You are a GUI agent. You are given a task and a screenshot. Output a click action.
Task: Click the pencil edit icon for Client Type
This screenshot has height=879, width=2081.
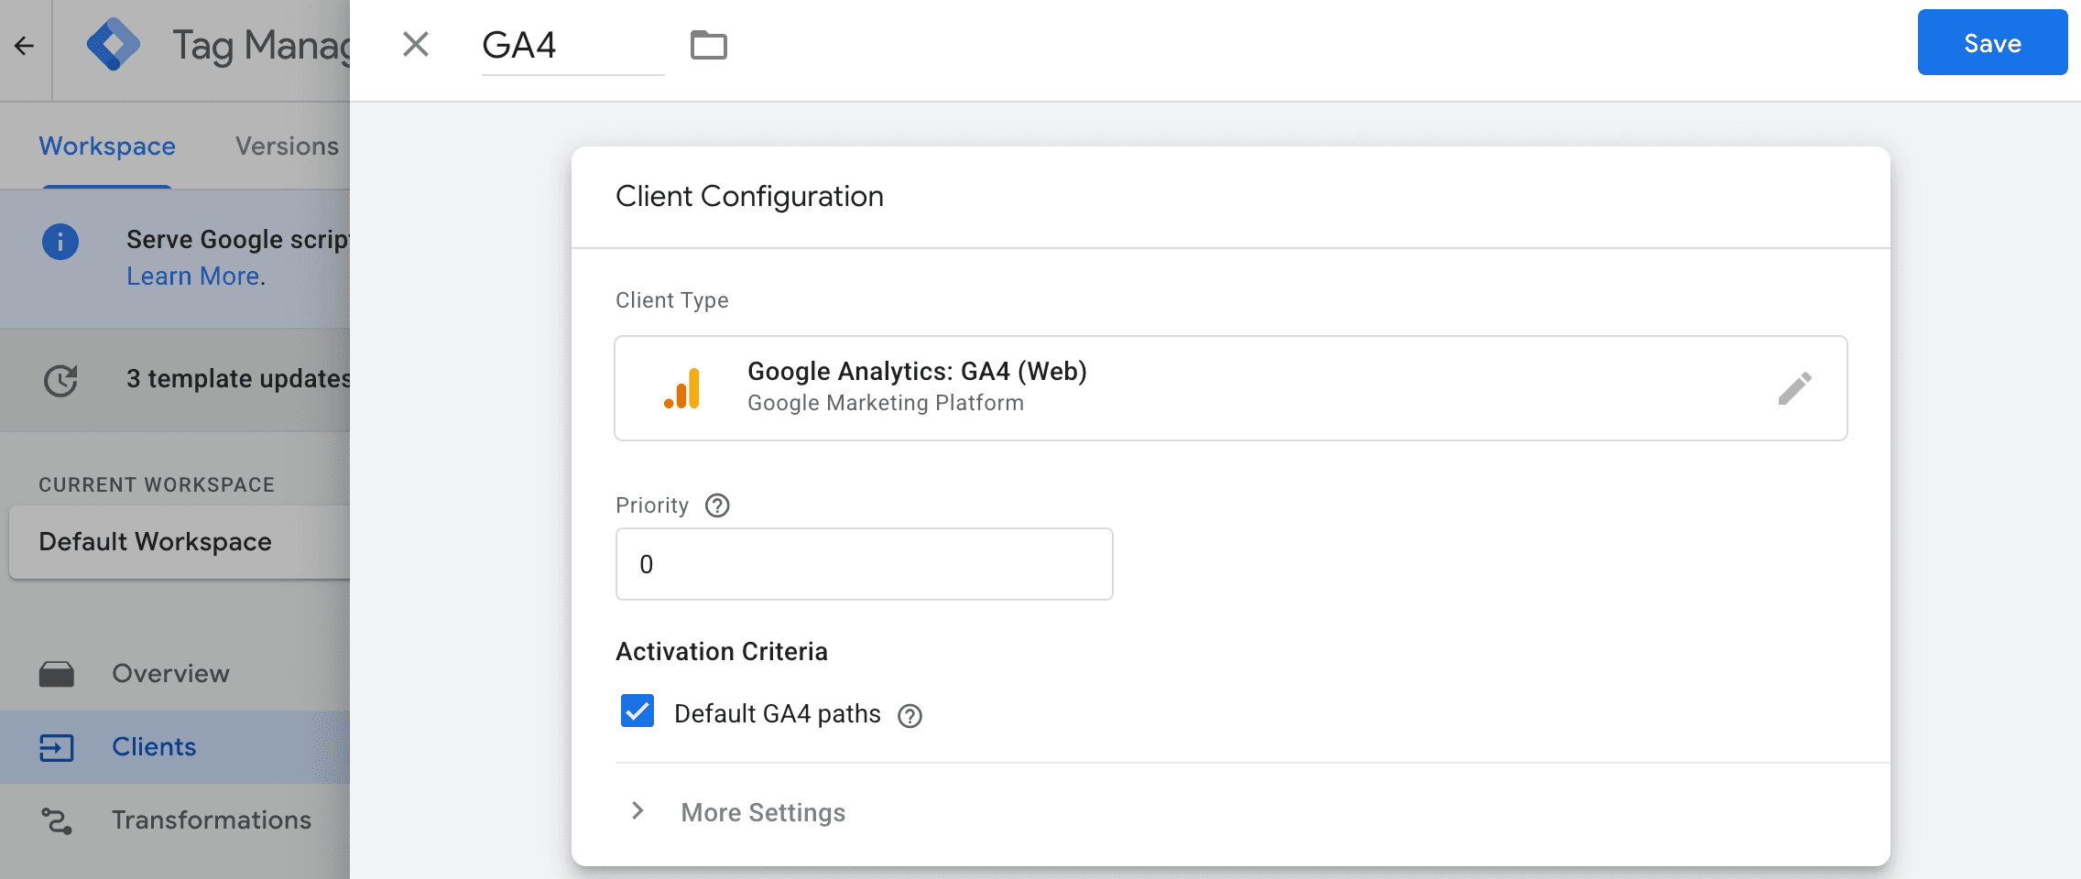(1794, 388)
